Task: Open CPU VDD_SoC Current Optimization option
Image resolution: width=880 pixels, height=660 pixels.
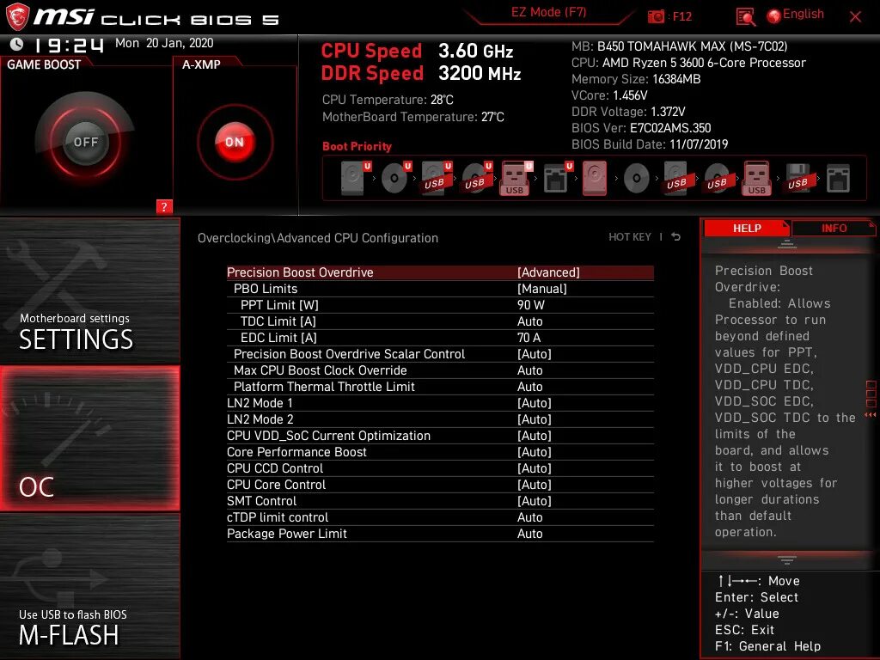Action: [x=440, y=436]
